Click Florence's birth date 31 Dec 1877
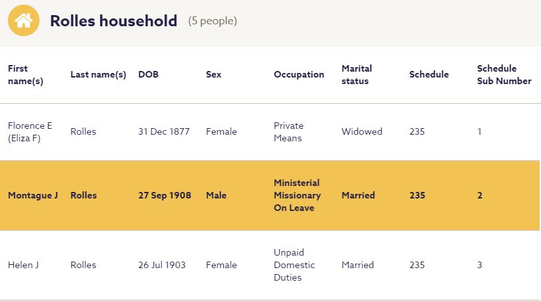Screen dimensions: 541x301 (164, 131)
